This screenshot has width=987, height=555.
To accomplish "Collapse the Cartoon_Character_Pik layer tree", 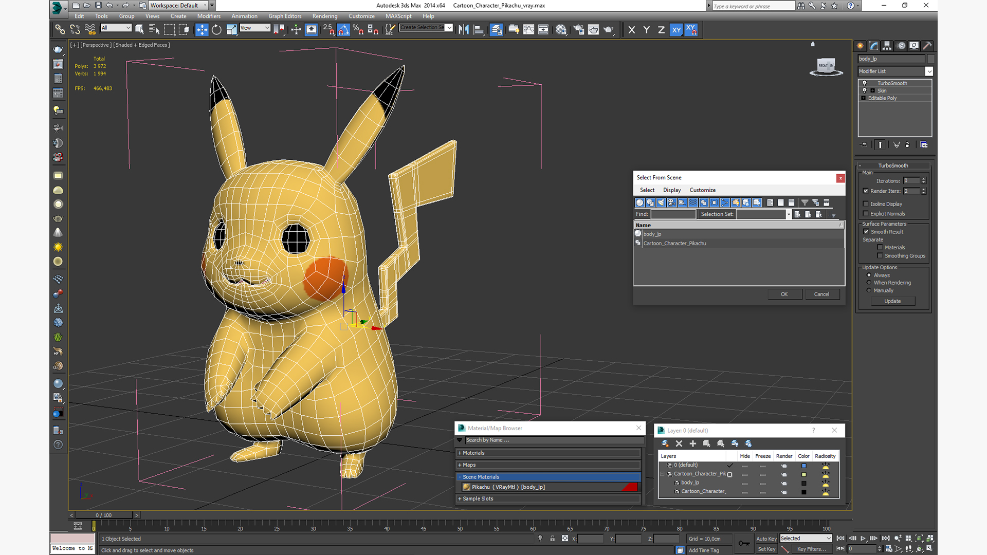I will click(x=662, y=474).
